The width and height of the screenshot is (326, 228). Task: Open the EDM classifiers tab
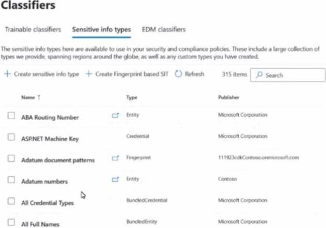(x=163, y=29)
